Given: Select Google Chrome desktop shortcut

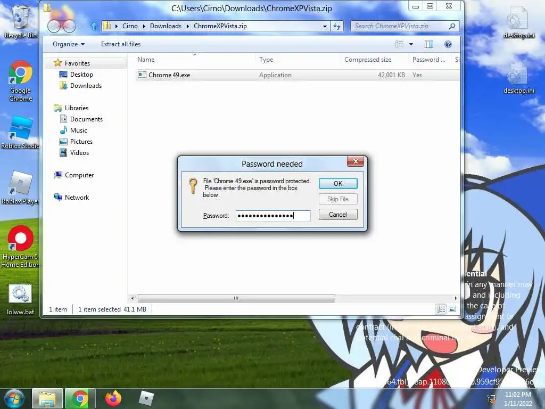Looking at the screenshot, I should (20, 81).
